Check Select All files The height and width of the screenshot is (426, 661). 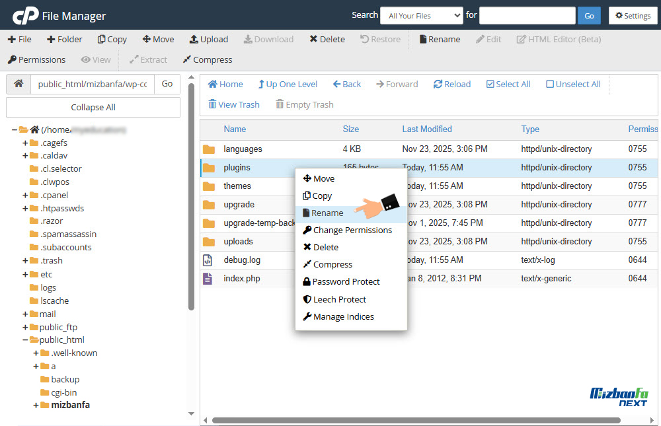coord(490,84)
